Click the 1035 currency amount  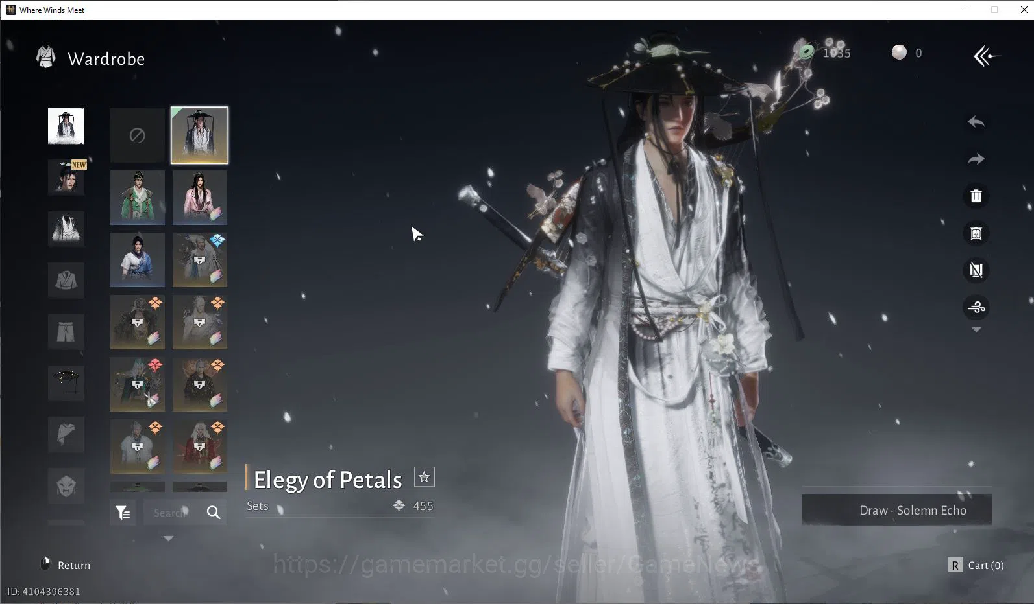tap(837, 53)
